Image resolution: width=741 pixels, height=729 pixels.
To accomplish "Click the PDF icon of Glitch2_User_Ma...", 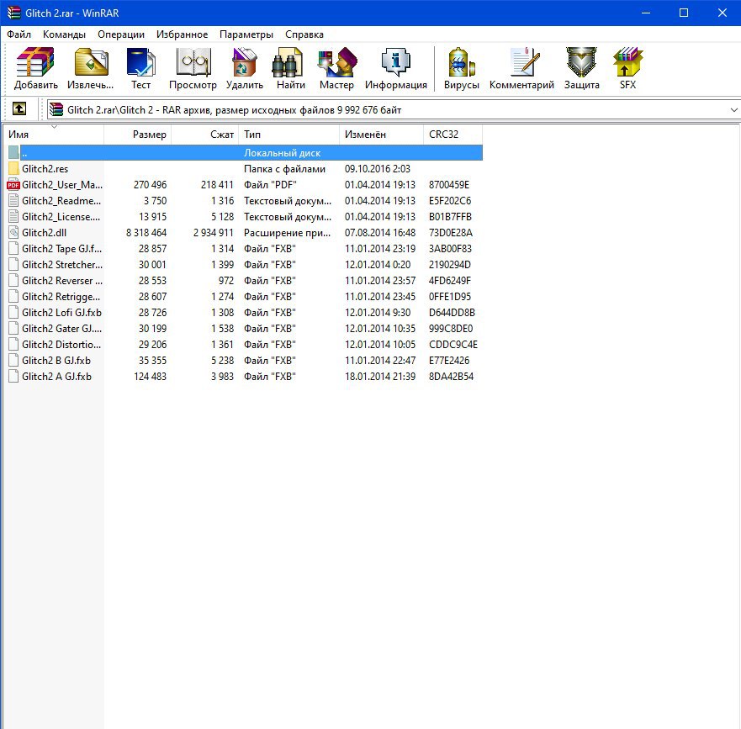I will (13, 185).
